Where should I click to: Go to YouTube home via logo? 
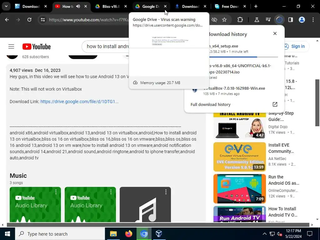[37, 47]
